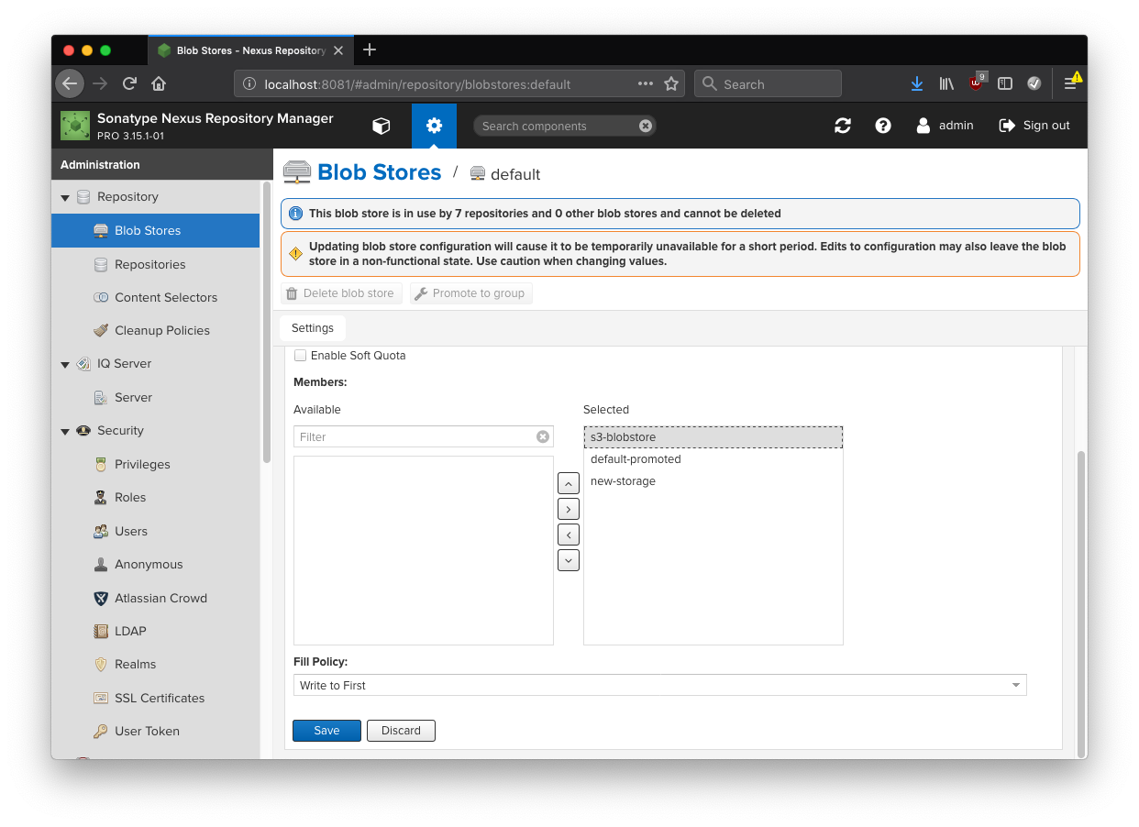Open the admin user account
The height and width of the screenshot is (827, 1139).
tap(945, 126)
